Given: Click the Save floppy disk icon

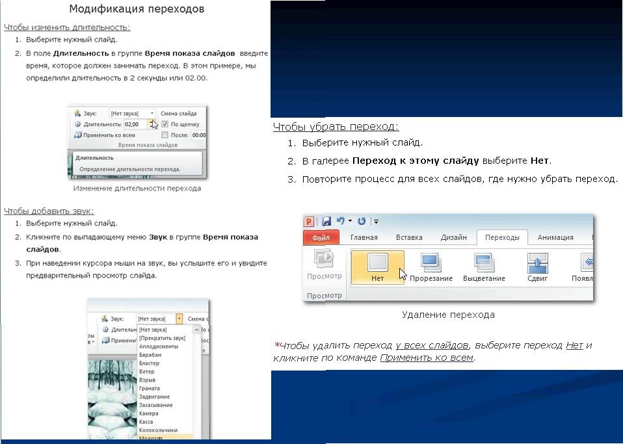Looking at the screenshot, I should click(326, 222).
